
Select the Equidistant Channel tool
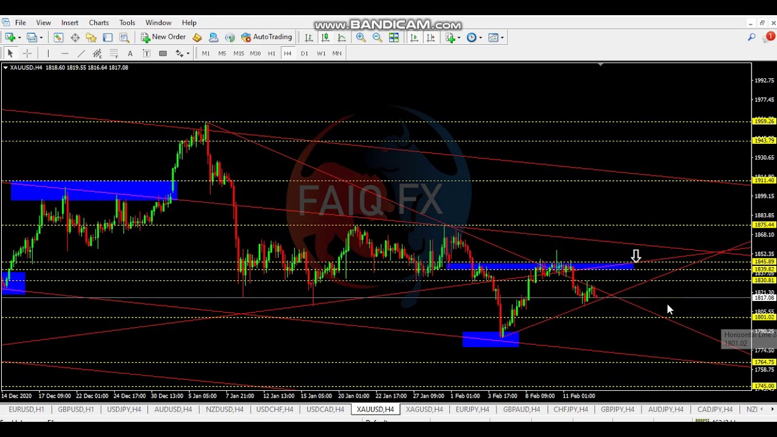(x=97, y=53)
